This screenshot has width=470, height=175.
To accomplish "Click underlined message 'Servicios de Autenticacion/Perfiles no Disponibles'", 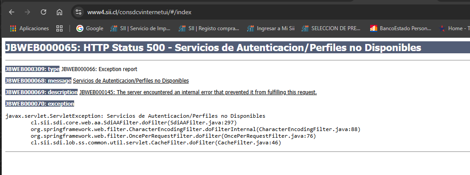I will (130, 80).
